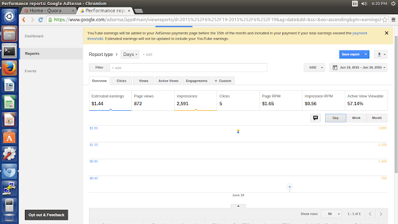398x224 pixels.
Task: Set chart granularity to Week
Action: (x=356, y=118)
